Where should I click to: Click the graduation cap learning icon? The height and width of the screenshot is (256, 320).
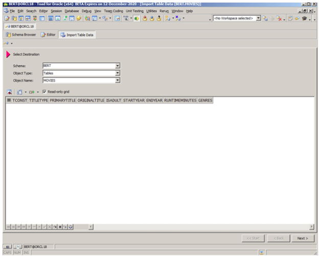tap(305, 18)
